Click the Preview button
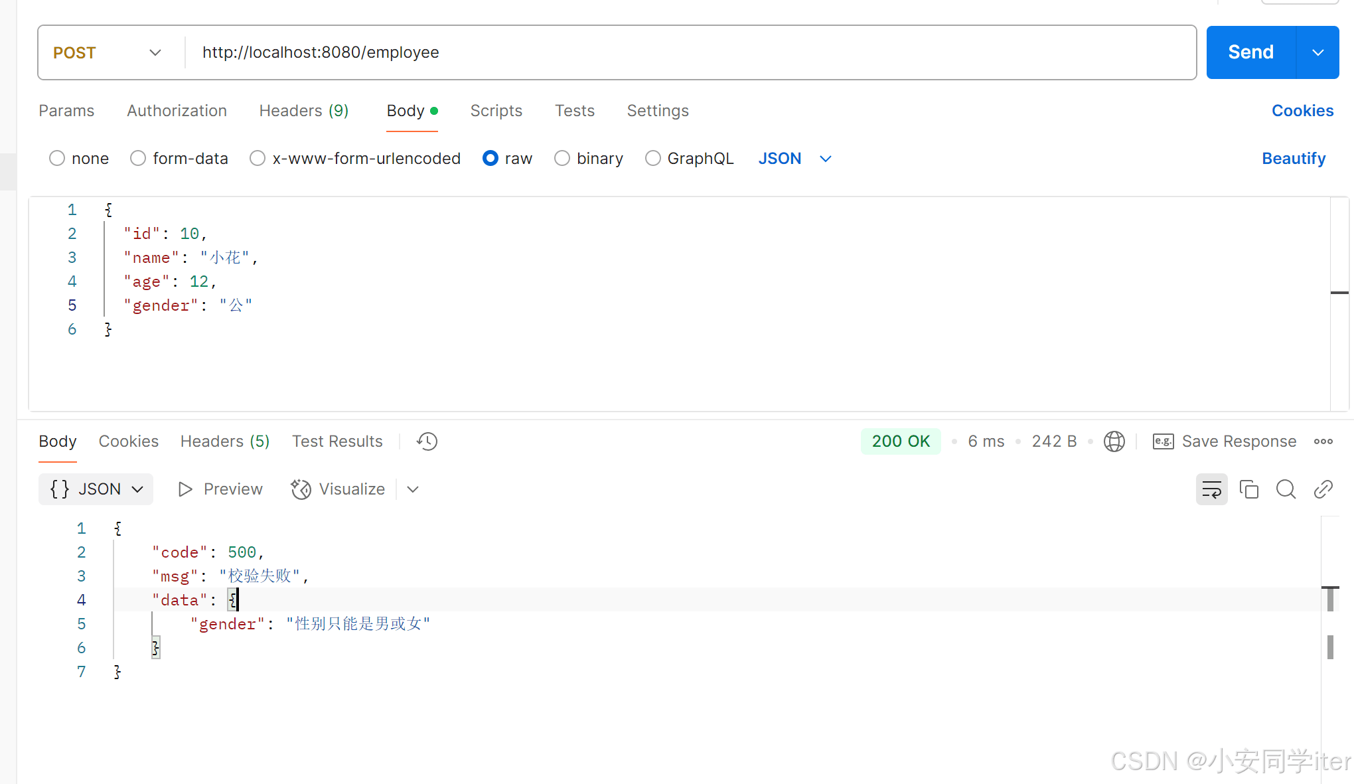The image size is (1354, 784). tap(220, 489)
